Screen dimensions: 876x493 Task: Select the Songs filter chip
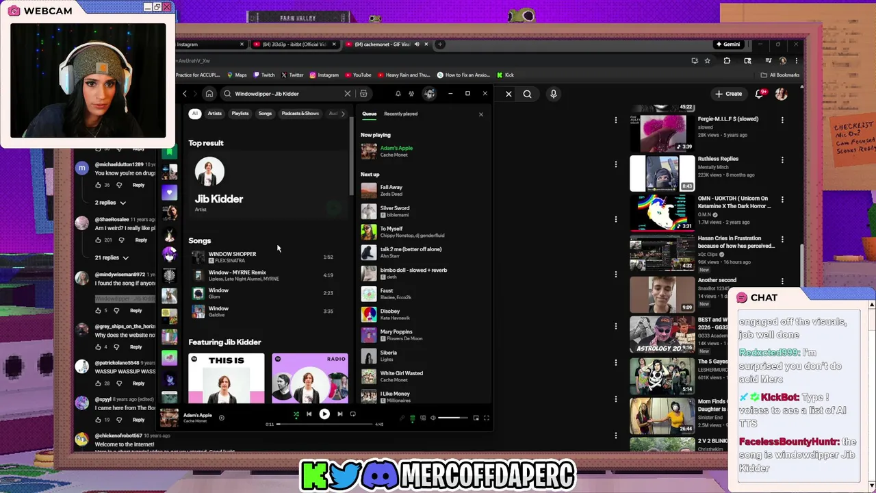265,114
